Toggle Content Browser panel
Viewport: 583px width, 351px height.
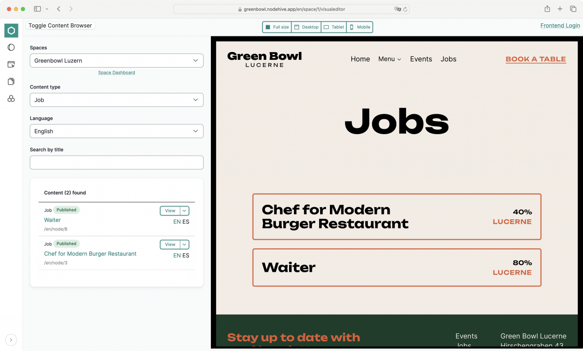coord(60,26)
